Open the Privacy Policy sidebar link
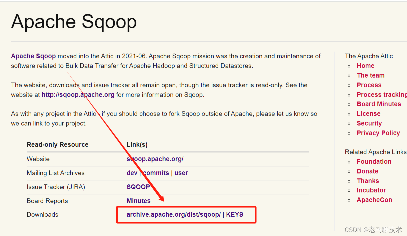407x236 pixels. click(378, 133)
